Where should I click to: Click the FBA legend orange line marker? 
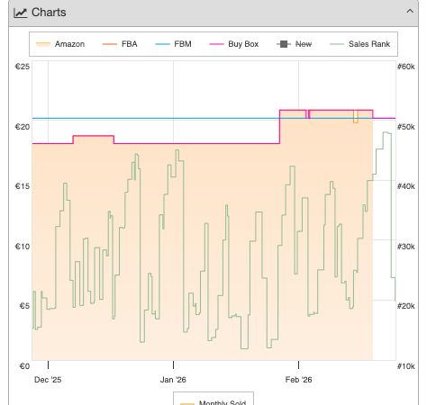click(110, 44)
